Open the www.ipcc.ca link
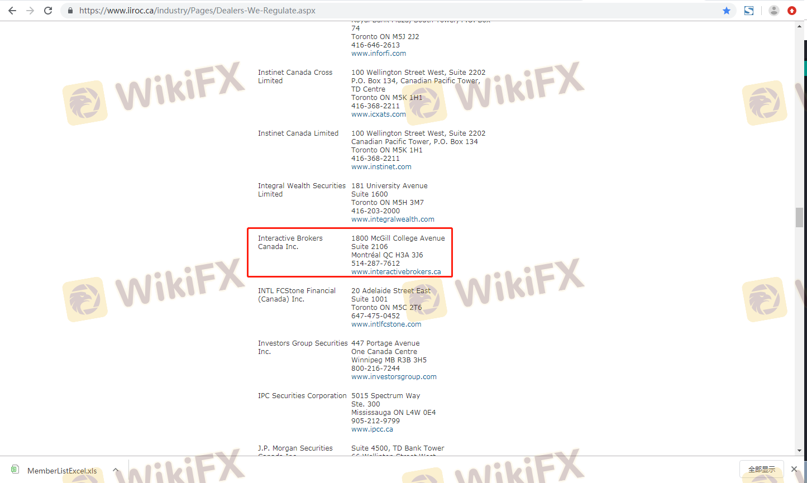The image size is (807, 483). 372,429
